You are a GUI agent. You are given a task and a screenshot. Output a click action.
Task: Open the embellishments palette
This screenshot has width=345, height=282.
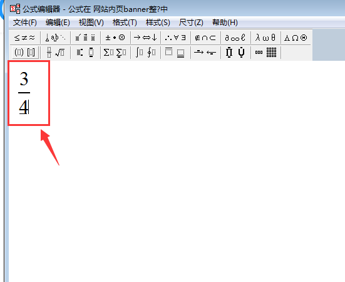click(85, 38)
